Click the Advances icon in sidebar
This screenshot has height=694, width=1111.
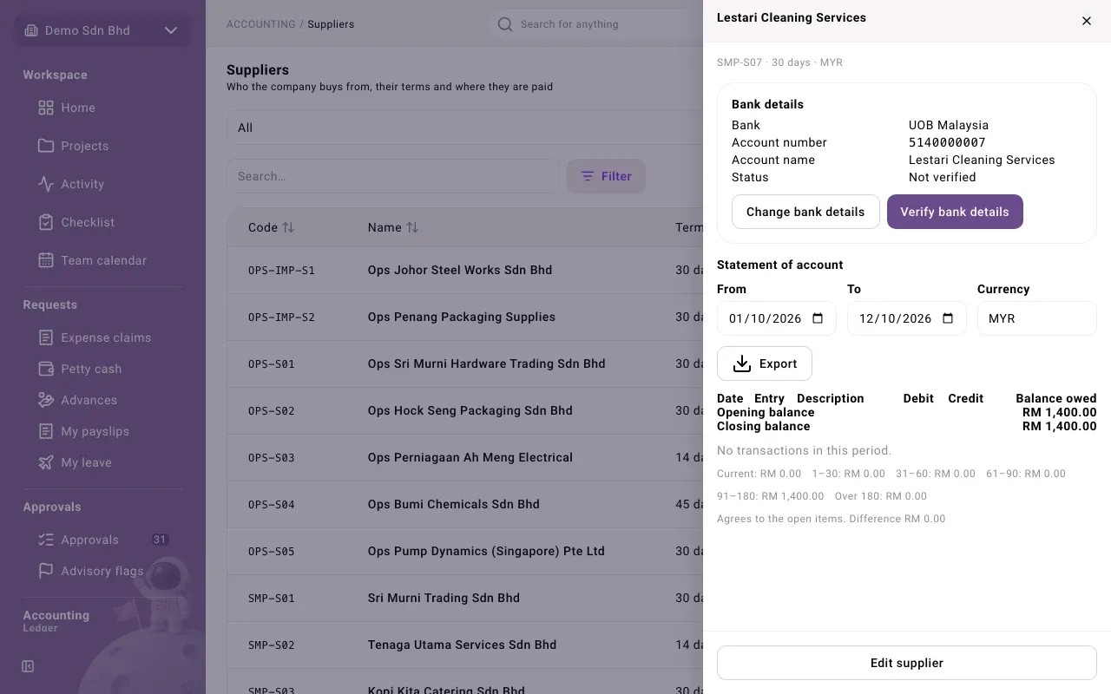[46, 400]
